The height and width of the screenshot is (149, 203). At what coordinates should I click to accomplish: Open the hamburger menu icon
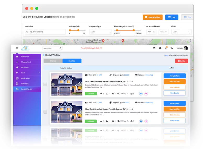point(17,48)
